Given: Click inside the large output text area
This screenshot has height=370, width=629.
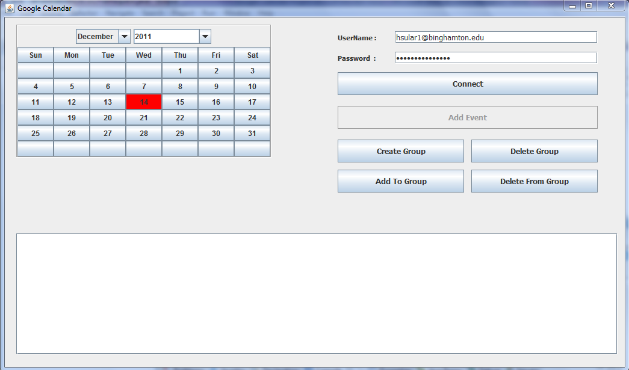Looking at the screenshot, I should [x=316, y=293].
